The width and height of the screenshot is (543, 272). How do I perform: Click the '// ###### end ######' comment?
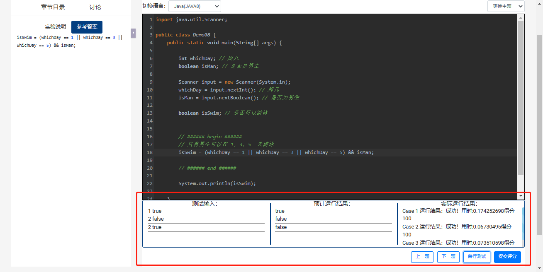[207, 168]
